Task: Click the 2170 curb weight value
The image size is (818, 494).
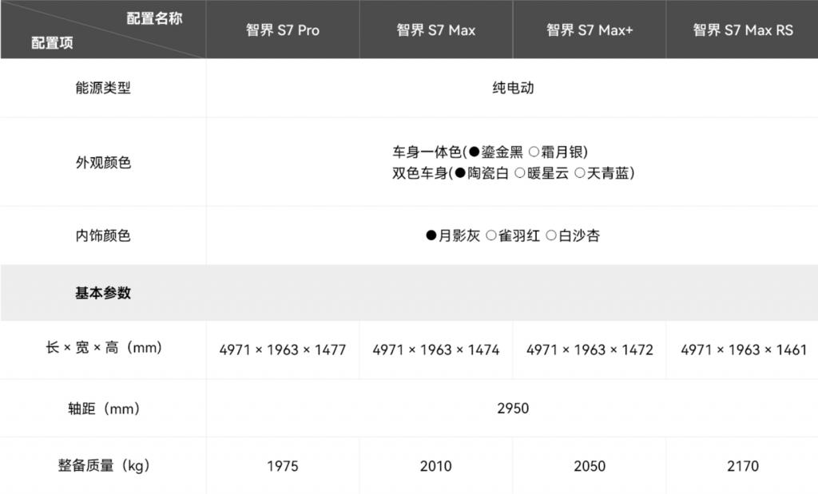Action: [x=743, y=466]
